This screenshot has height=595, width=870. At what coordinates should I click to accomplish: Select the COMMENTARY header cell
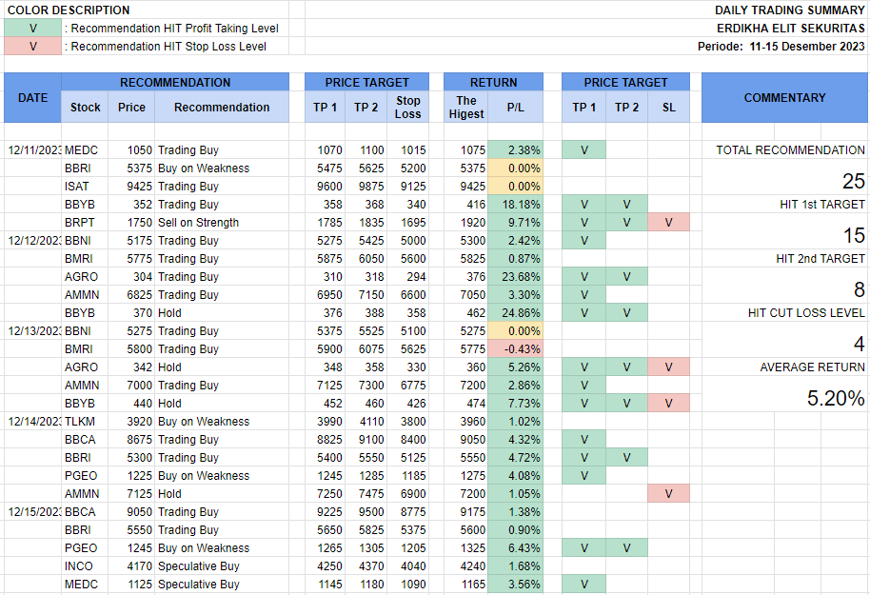(784, 98)
